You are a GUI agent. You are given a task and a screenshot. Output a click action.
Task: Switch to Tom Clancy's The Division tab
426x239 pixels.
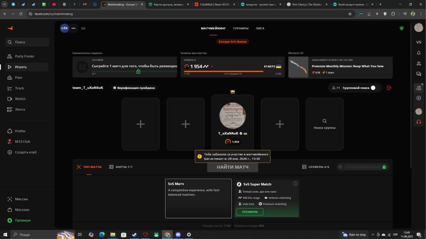pyautogui.click(x=307, y=4)
